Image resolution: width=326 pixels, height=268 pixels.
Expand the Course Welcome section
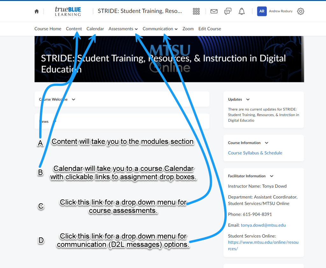point(74,100)
